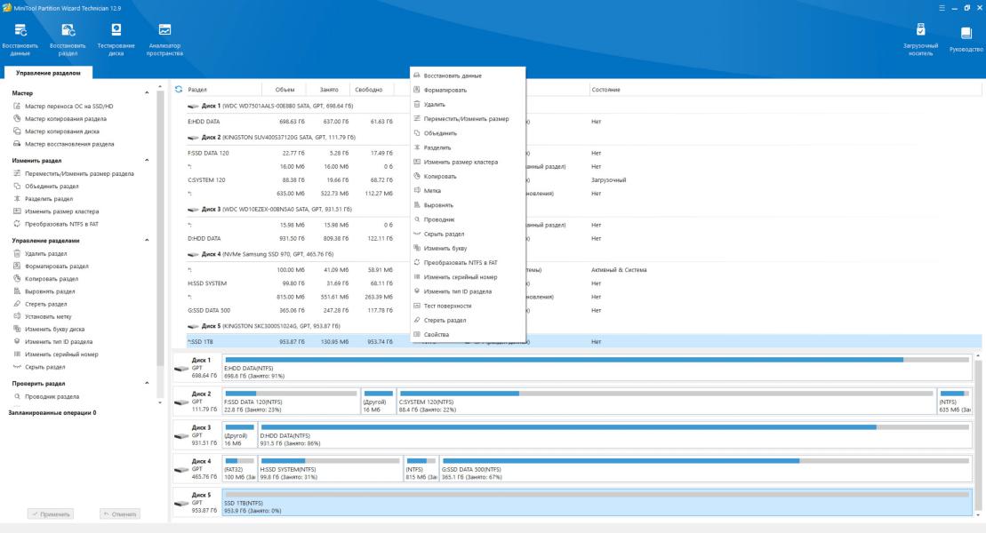Image resolution: width=986 pixels, height=533 pixels.
Task: Collapse the Управление разделами sidebar section
Action: (x=147, y=240)
